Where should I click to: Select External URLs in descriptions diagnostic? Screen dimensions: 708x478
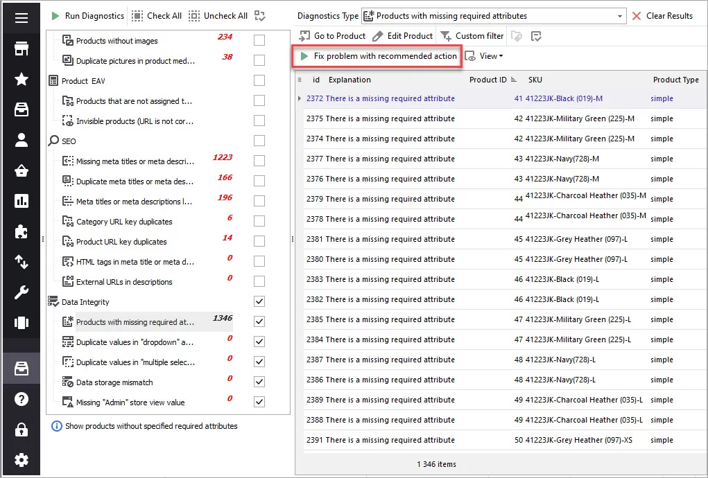(124, 282)
